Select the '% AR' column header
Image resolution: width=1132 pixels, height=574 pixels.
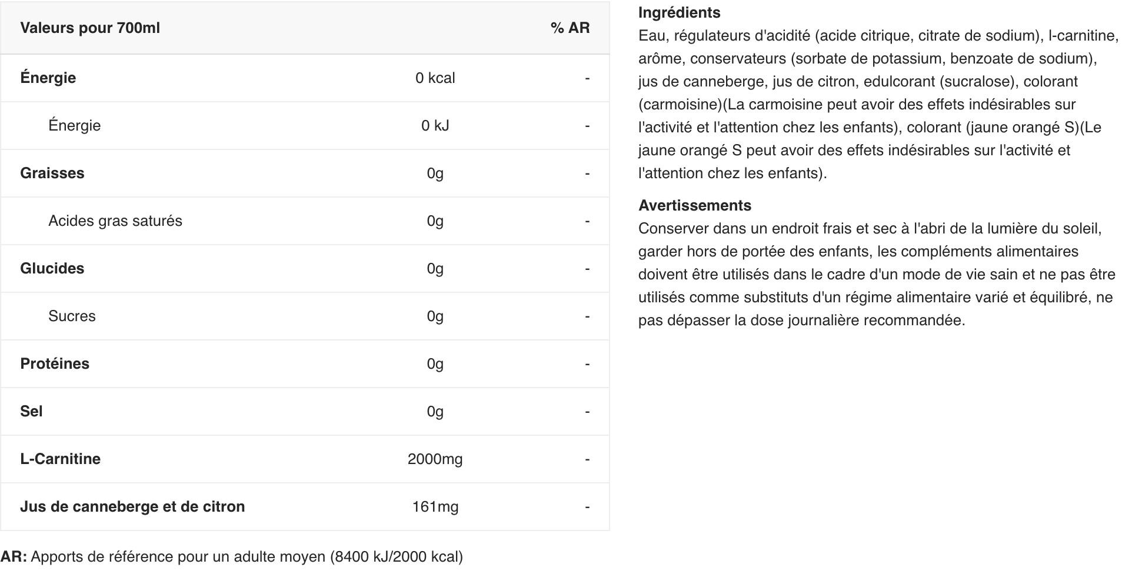click(x=570, y=28)
